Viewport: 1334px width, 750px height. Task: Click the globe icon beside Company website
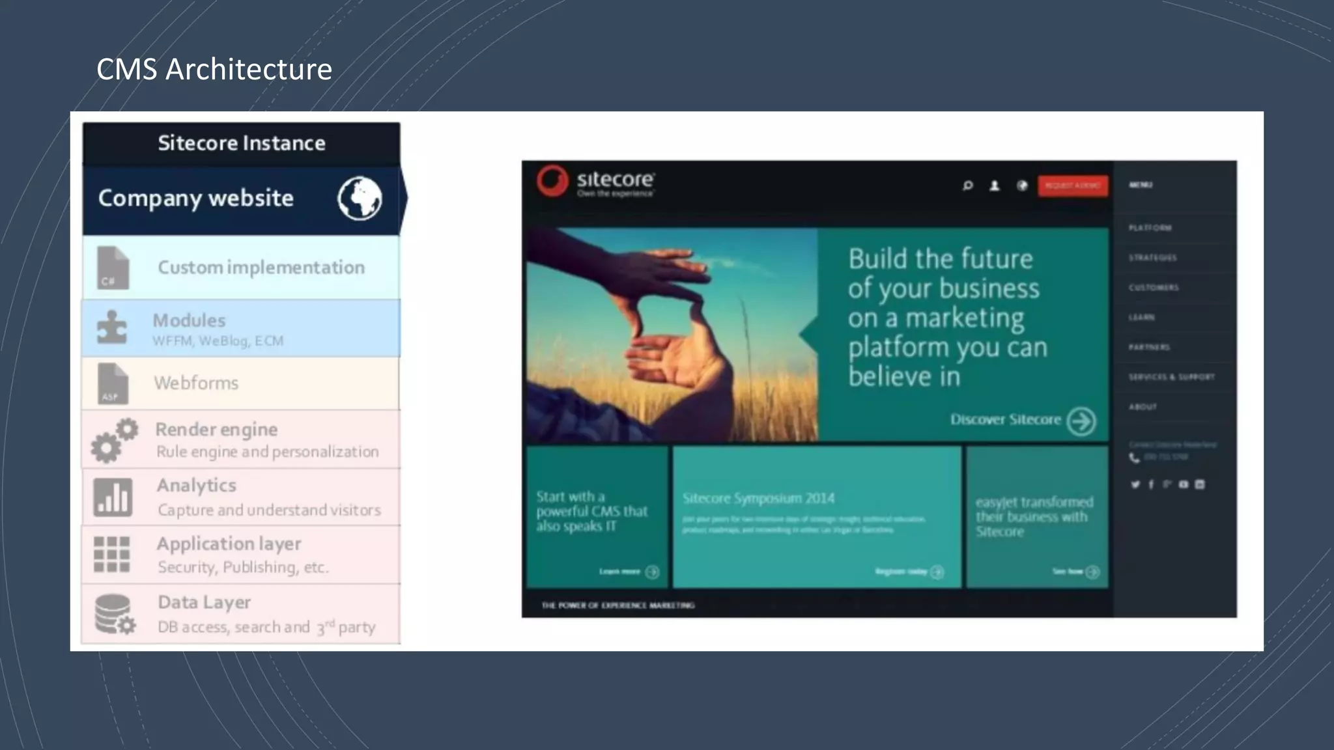point(360,198)
